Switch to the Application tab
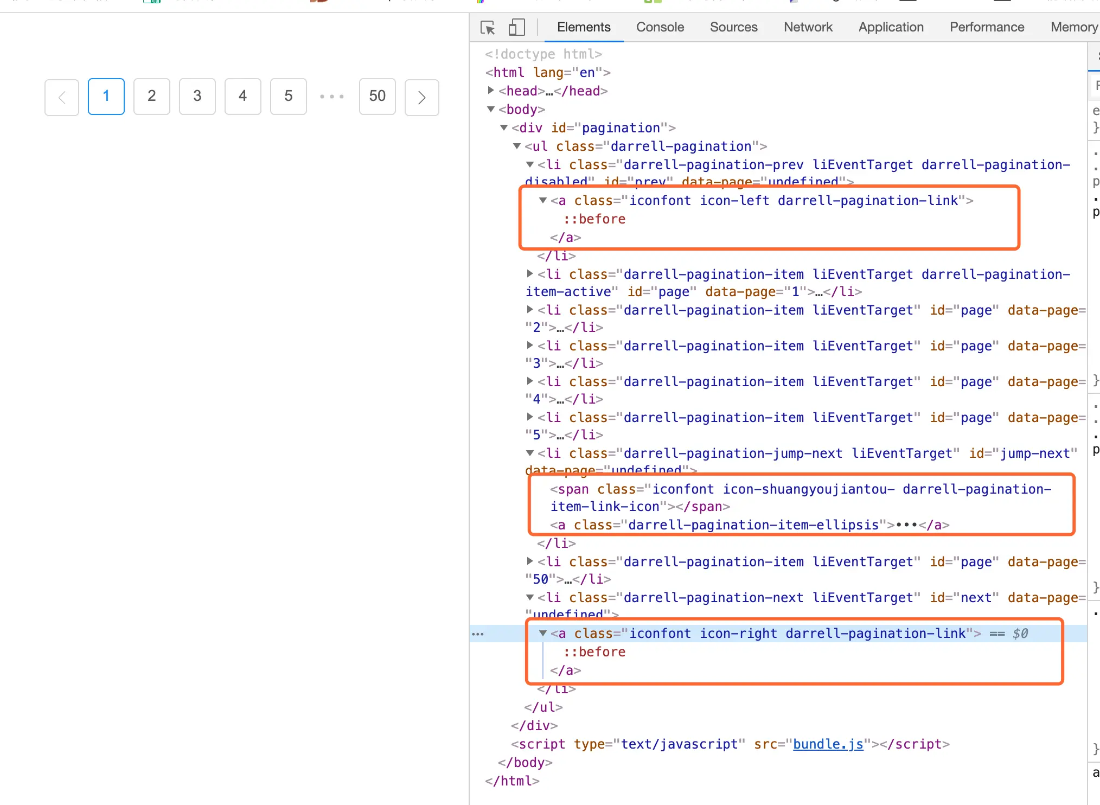The image size is (1100, 805). 891,27
